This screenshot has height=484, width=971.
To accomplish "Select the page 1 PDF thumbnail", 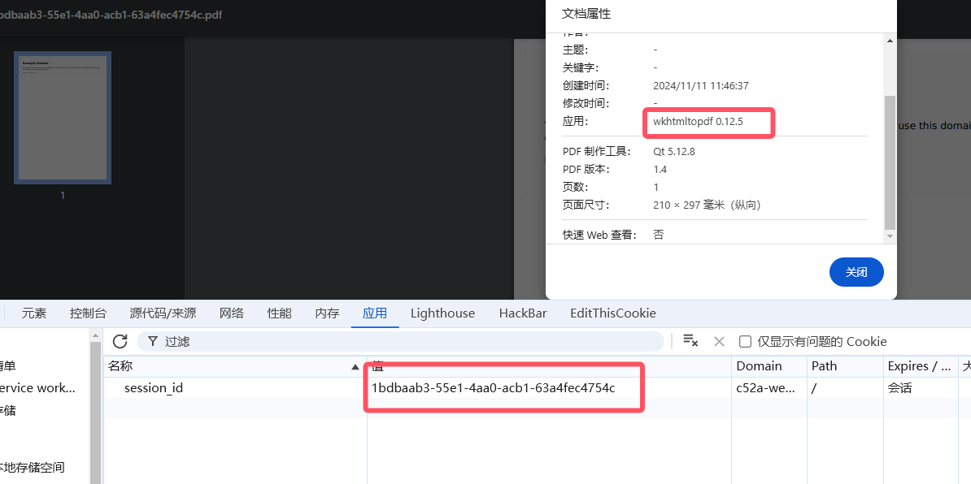I will 63,118.
